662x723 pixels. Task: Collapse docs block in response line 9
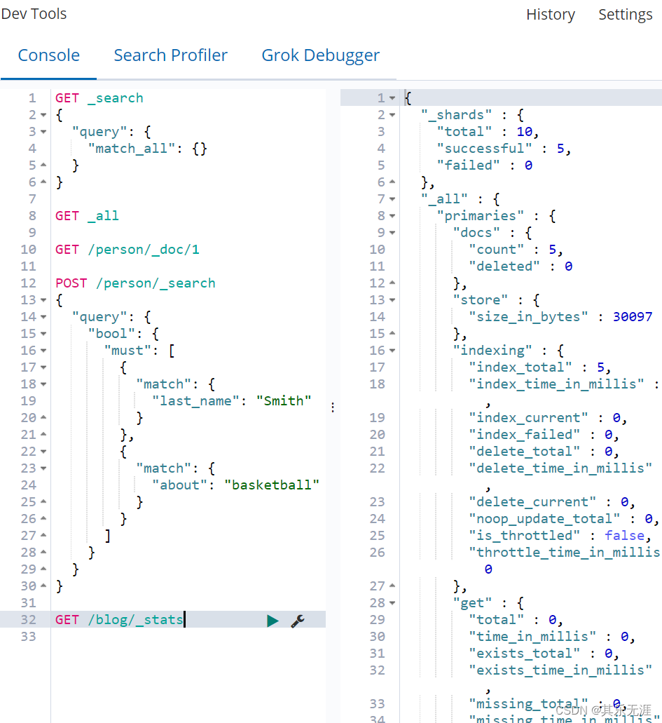point(392,233)
